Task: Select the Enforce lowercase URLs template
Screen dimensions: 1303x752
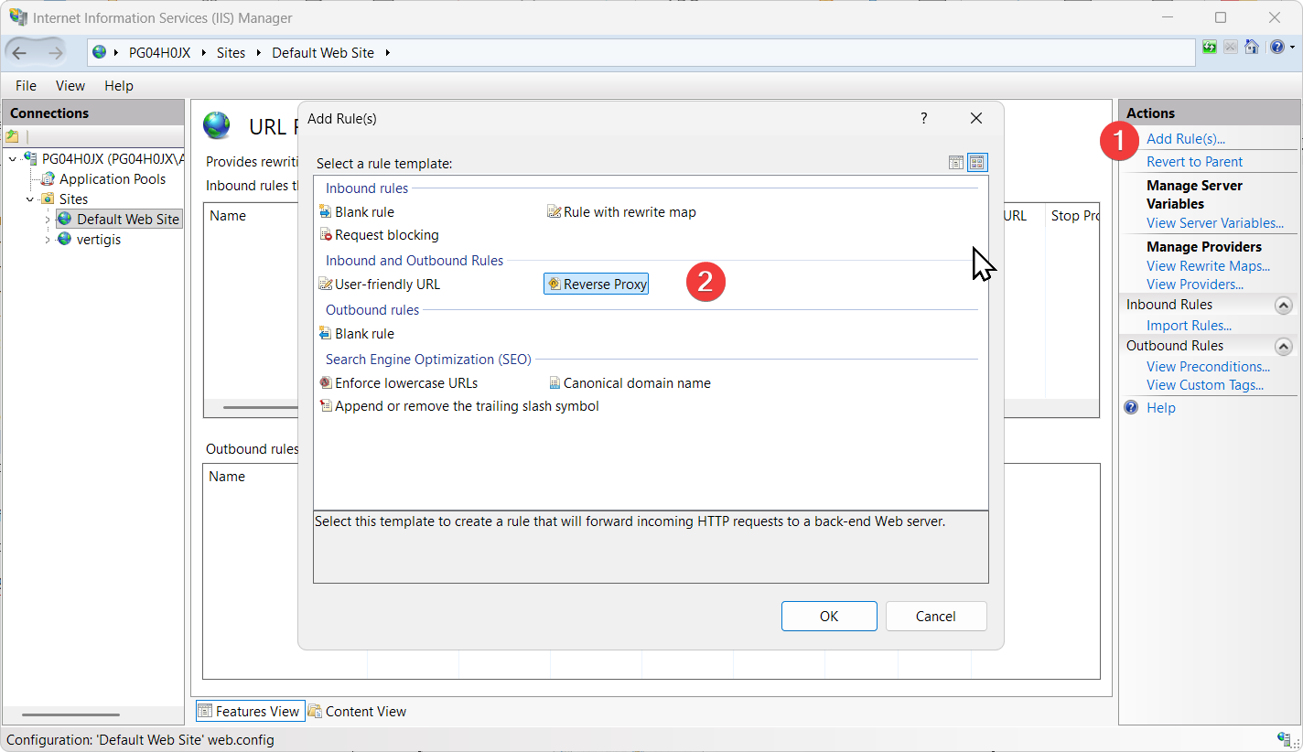Action: point(398,383)
